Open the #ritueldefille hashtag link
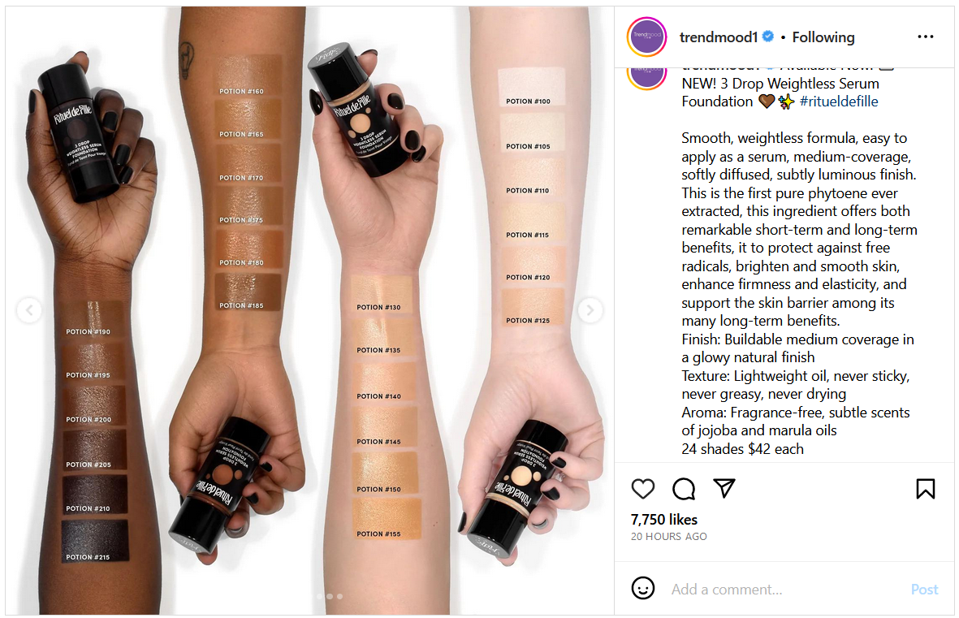959x618 pixels. (839, 102)
